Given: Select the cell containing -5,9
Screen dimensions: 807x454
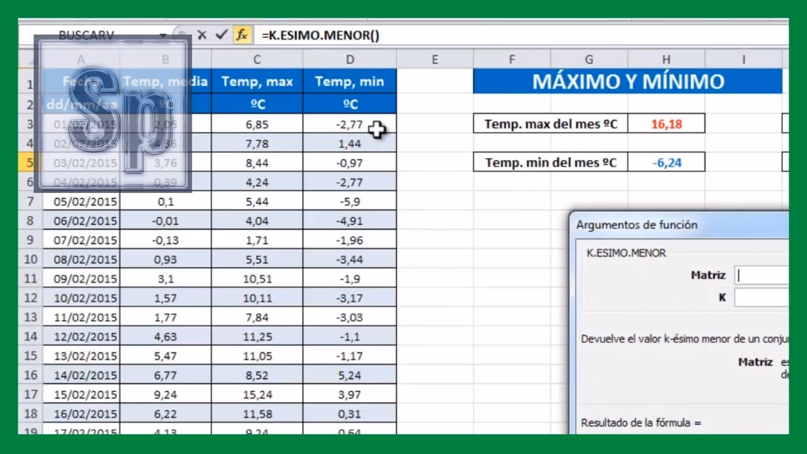Looking at the screenshot, I should (x=350, y=201).
